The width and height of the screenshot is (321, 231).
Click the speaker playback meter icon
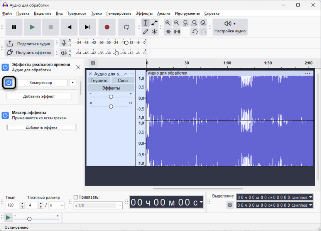tap(64, 53)
